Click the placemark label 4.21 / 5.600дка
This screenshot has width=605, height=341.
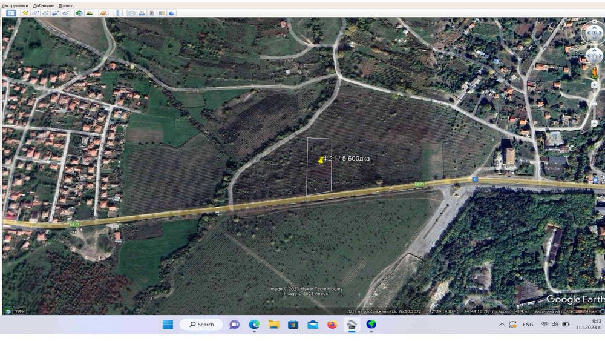click(347, 158)
